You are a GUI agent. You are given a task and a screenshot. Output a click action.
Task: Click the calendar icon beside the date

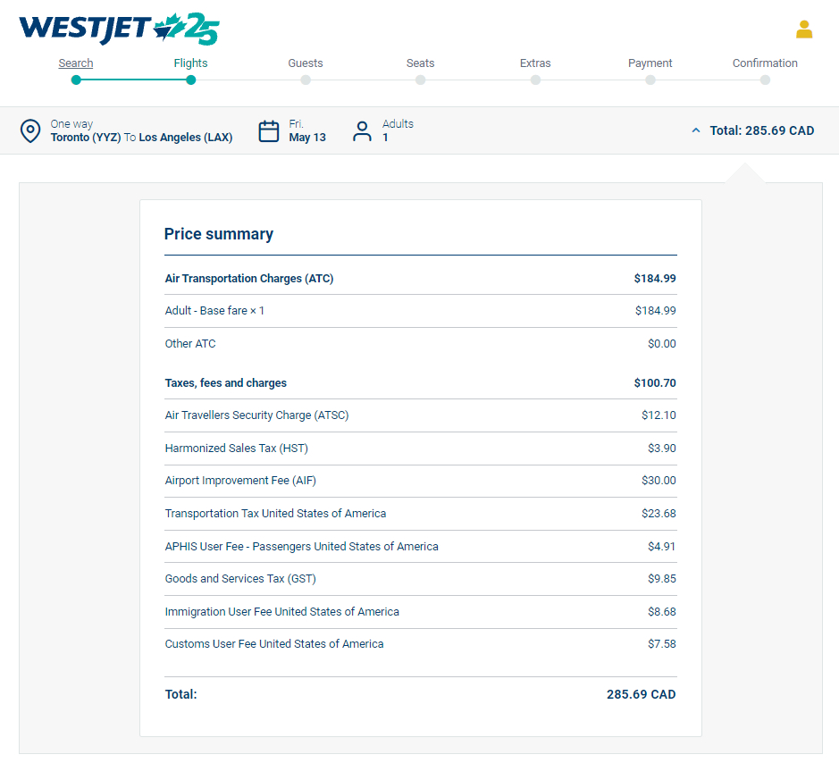(269, 131)
